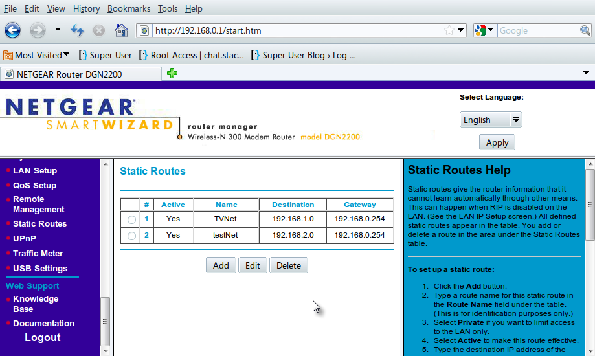Viewport: 595px width, 356px height.
Task: Open UPnP in the sidebar
Action: coord(25,238)
